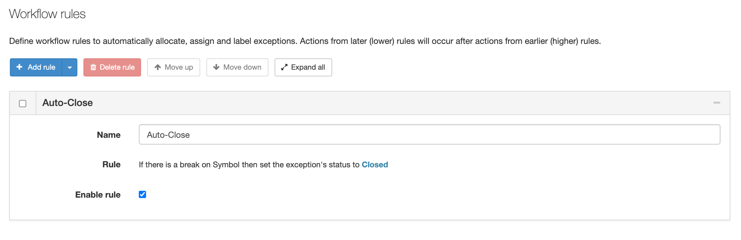The width and height of the screenshot is (741, 240).
Task: Click the Delete rule button label
Action: (x=117, y=67)
